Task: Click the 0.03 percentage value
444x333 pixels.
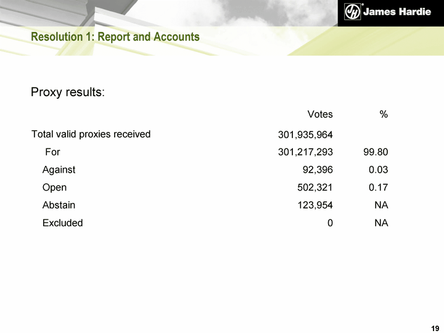Action: [378, 170]
